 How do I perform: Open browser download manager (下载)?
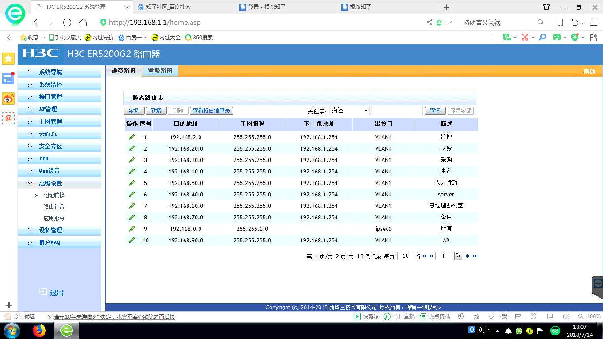coord(497,316)
